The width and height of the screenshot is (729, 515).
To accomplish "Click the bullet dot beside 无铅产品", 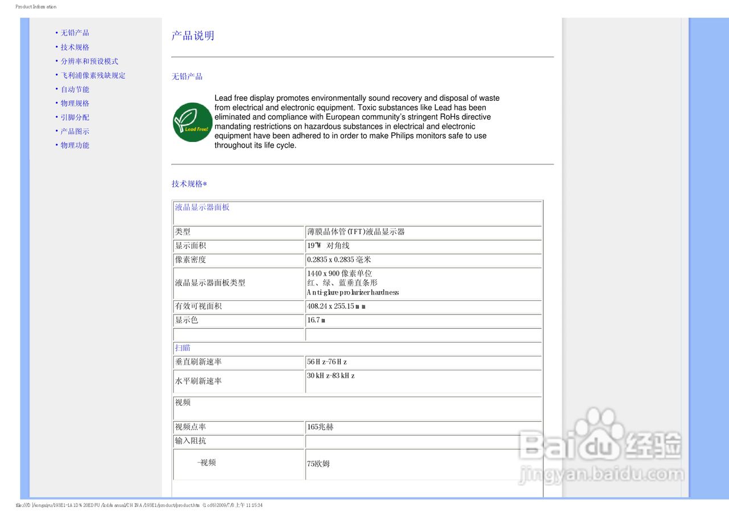I will point(55,32).
